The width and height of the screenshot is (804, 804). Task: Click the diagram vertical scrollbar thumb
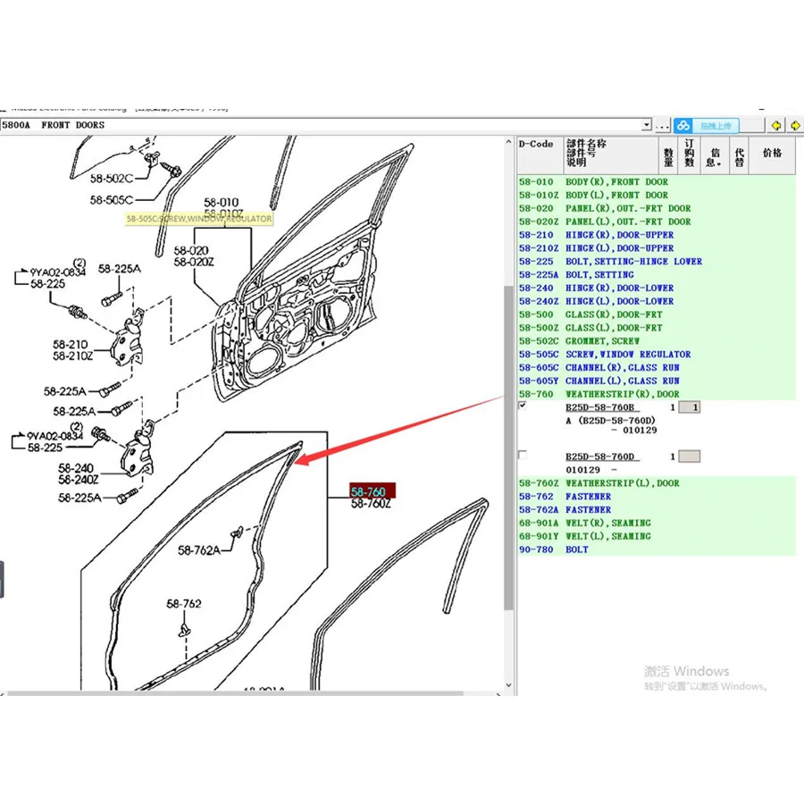(x=508, y=448)
